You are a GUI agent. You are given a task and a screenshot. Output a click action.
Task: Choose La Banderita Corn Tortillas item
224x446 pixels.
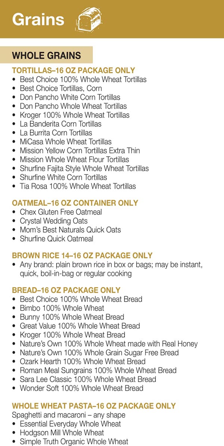60,124
